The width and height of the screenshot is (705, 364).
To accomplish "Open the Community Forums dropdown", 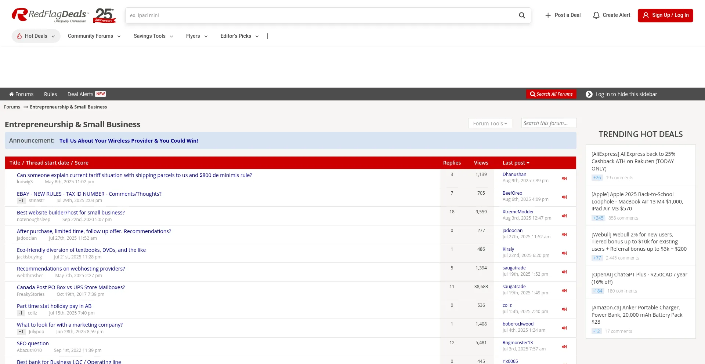I will [94, 36].
